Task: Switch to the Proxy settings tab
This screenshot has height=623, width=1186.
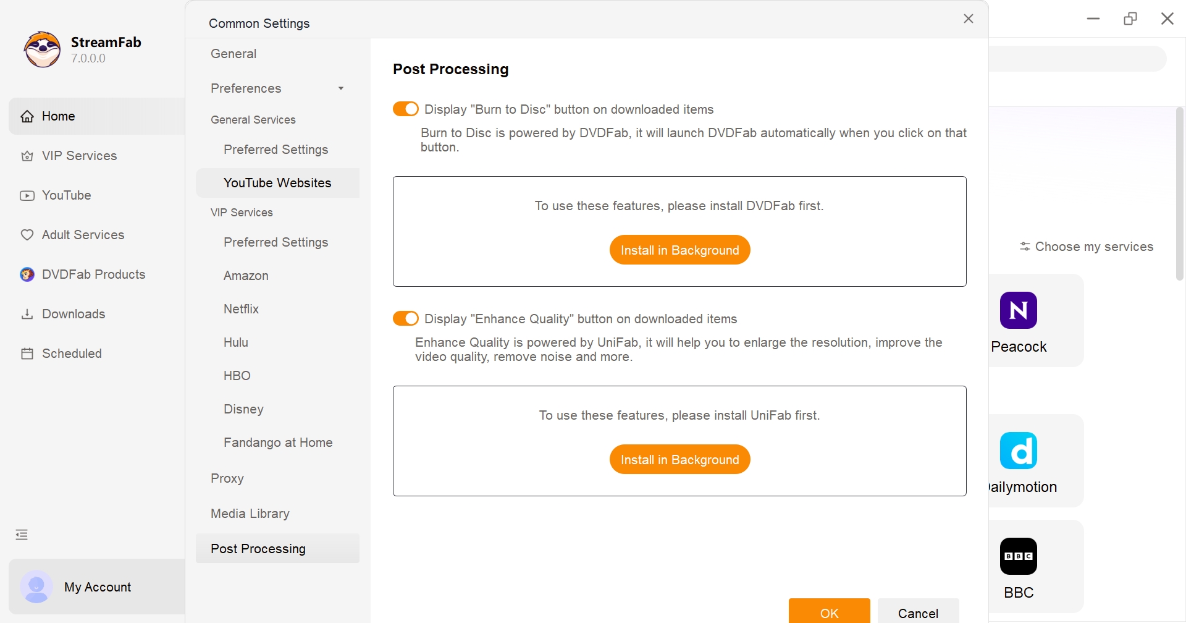Action: 227,478
